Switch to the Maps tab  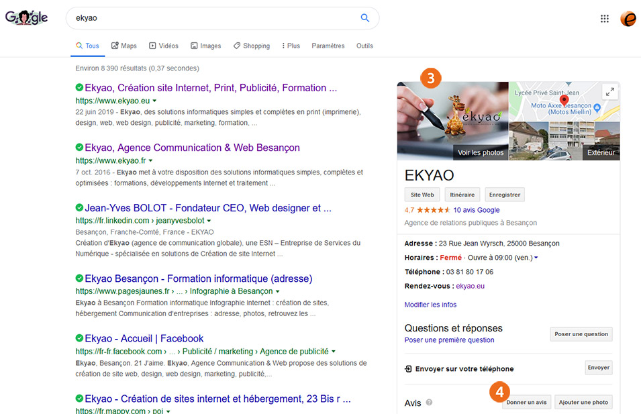coord(124,46)
